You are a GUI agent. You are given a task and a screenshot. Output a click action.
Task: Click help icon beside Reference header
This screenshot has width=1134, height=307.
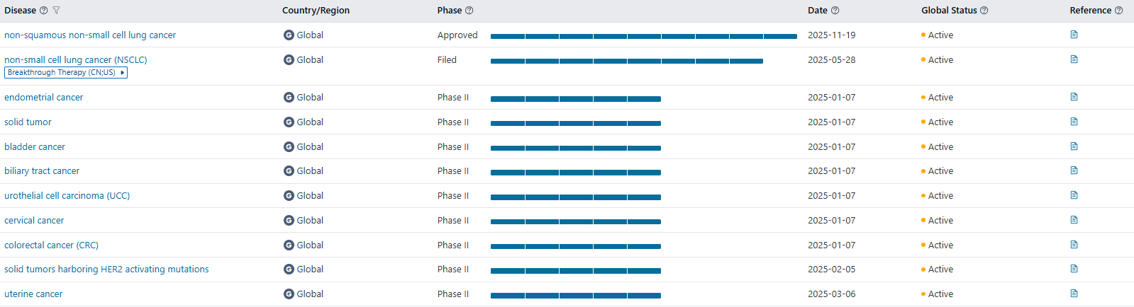[1119, 11]
